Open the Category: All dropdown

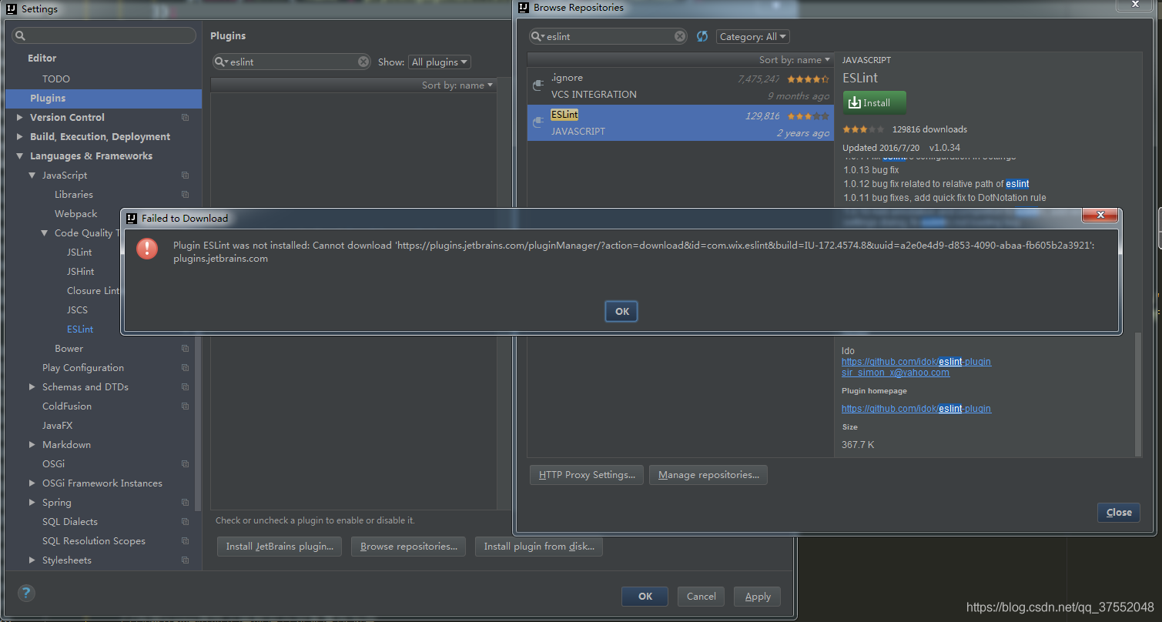pos(752,36)
